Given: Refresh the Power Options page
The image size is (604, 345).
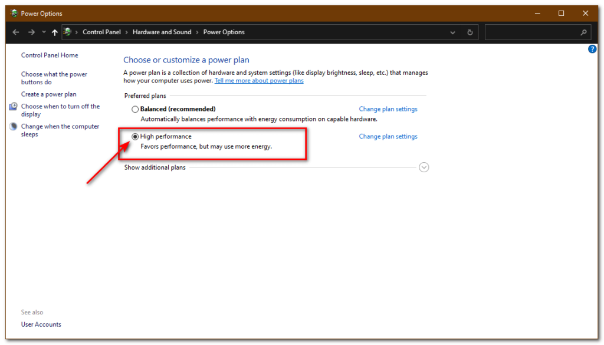Looking at the screenshot, I should tap(470, 32).
